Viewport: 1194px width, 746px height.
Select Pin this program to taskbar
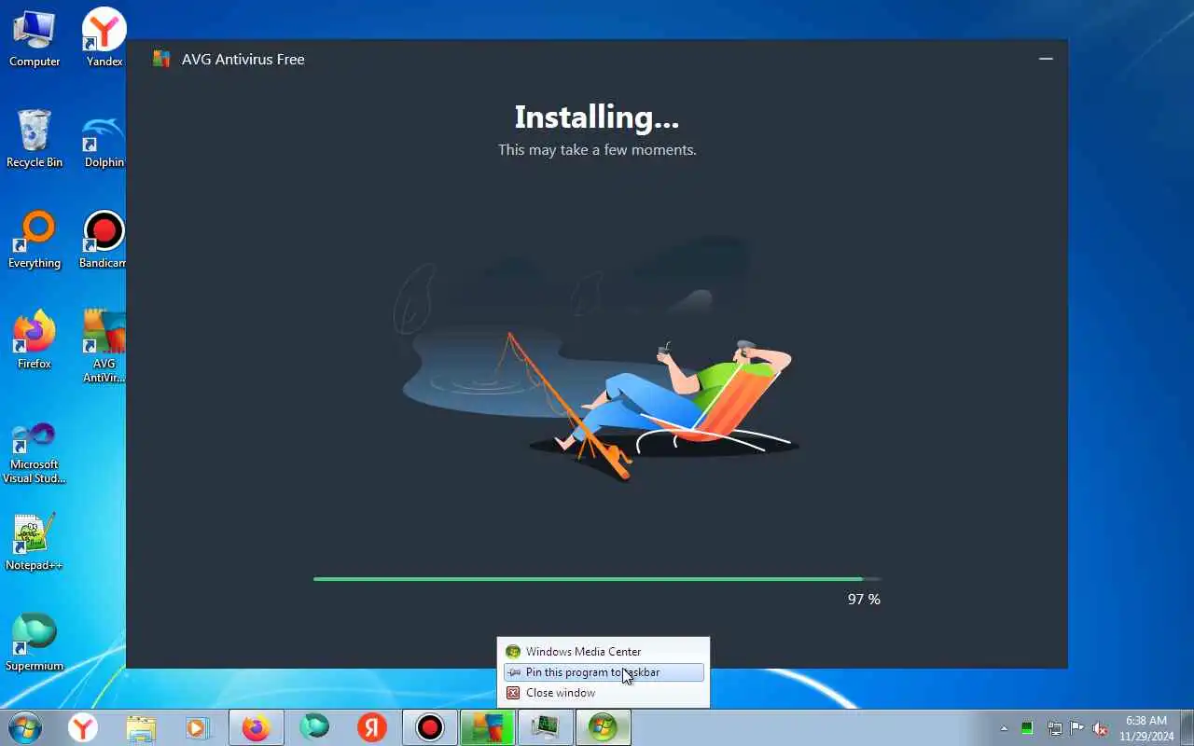coord(604,672)
